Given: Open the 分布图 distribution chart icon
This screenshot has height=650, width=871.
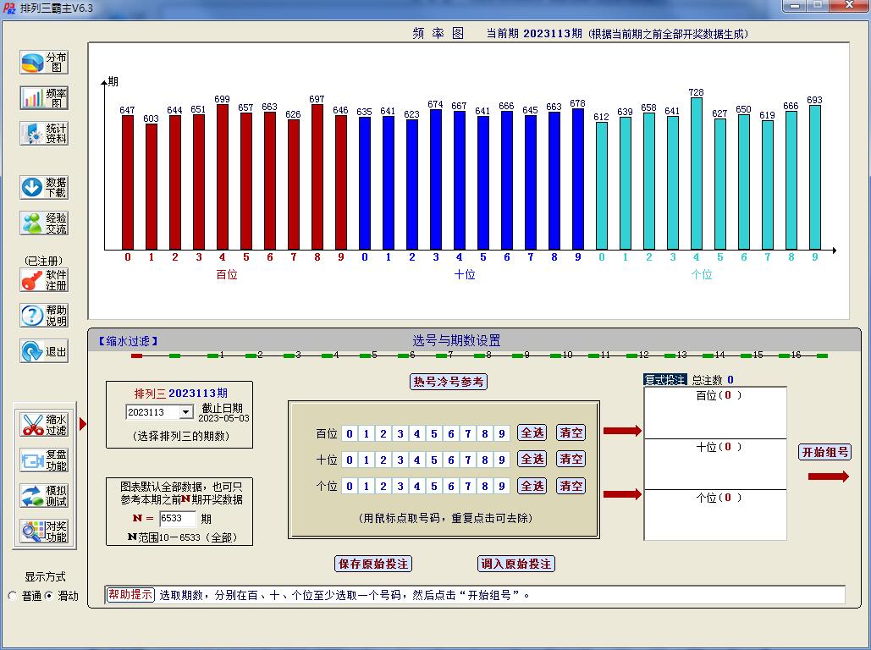Looking at the screenshot, I should tap(44, 63).
